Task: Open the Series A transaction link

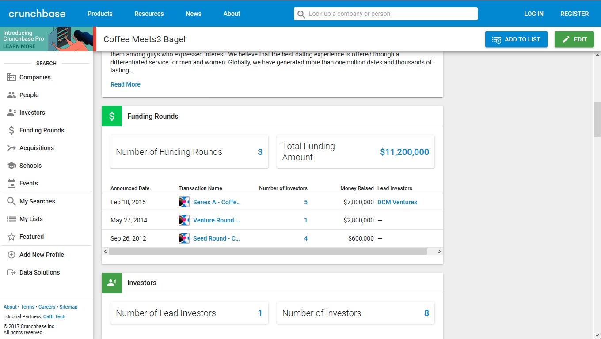Action: pyautogui.click(x=217, y=202)
